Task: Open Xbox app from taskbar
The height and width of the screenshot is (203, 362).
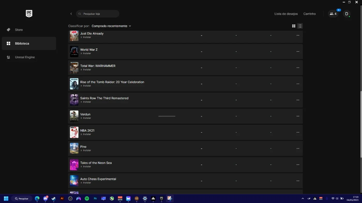Action: coord(112,199)
